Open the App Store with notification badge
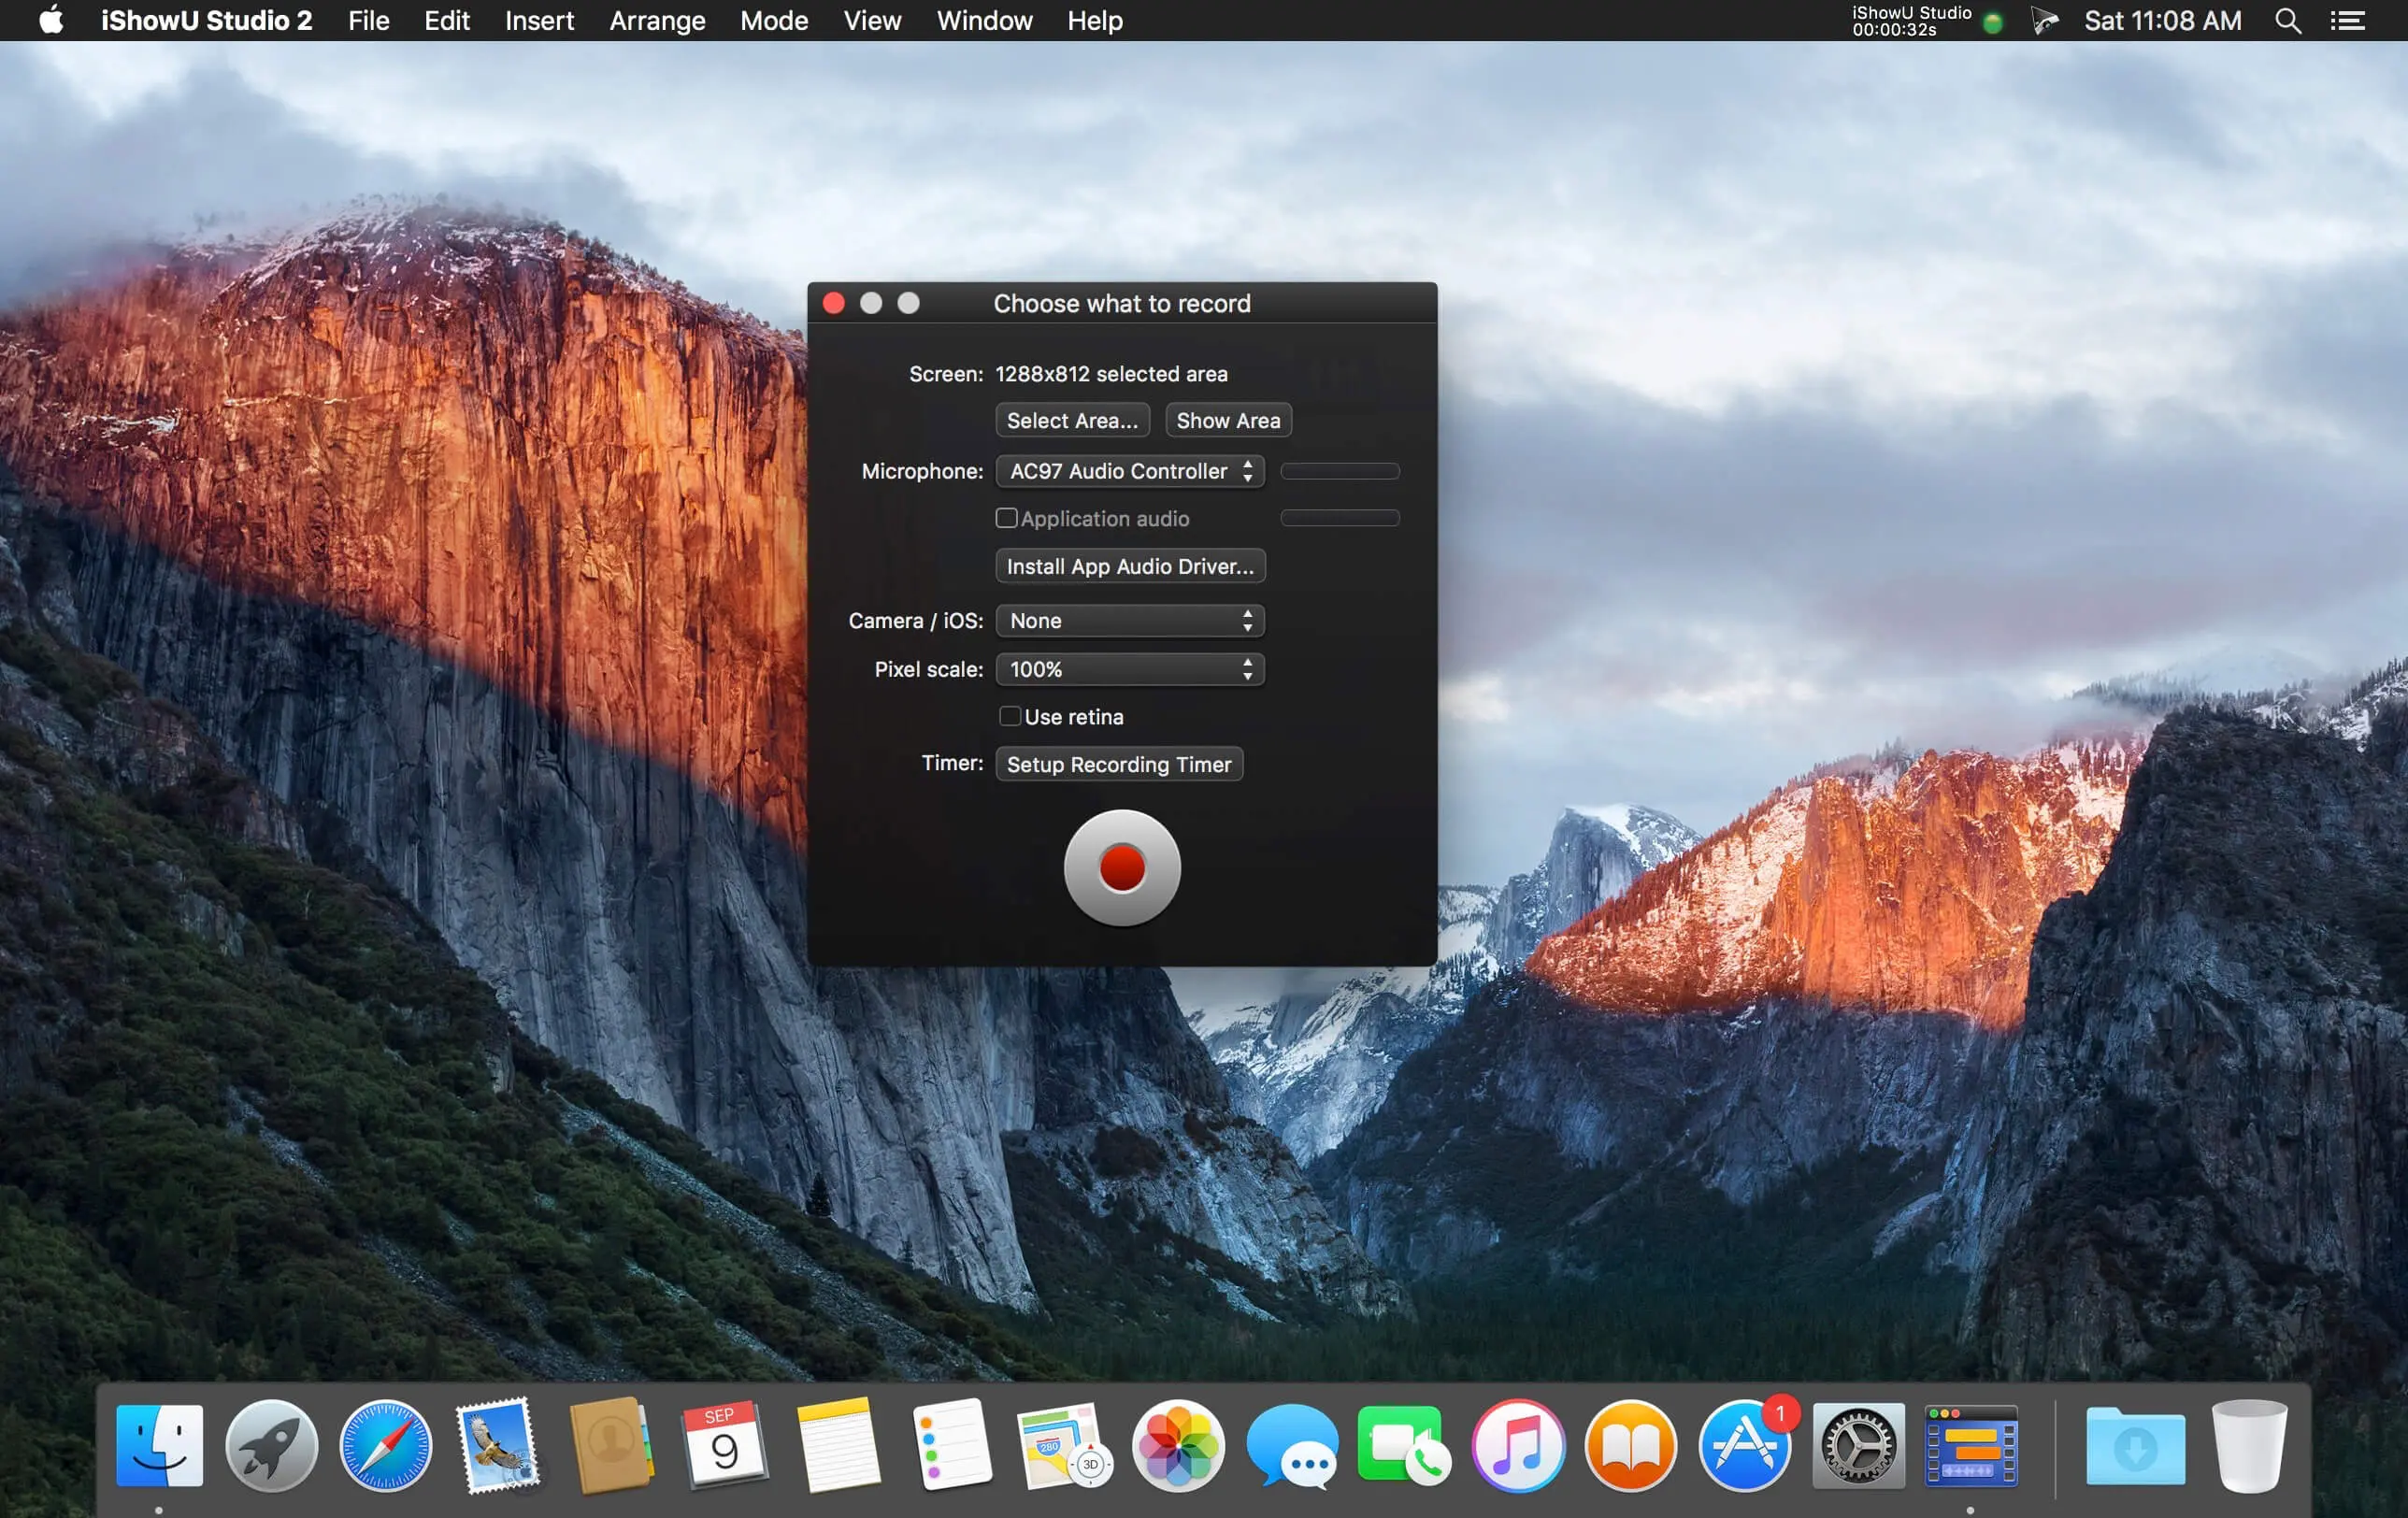2408x1518 pixels. 1745,1445
